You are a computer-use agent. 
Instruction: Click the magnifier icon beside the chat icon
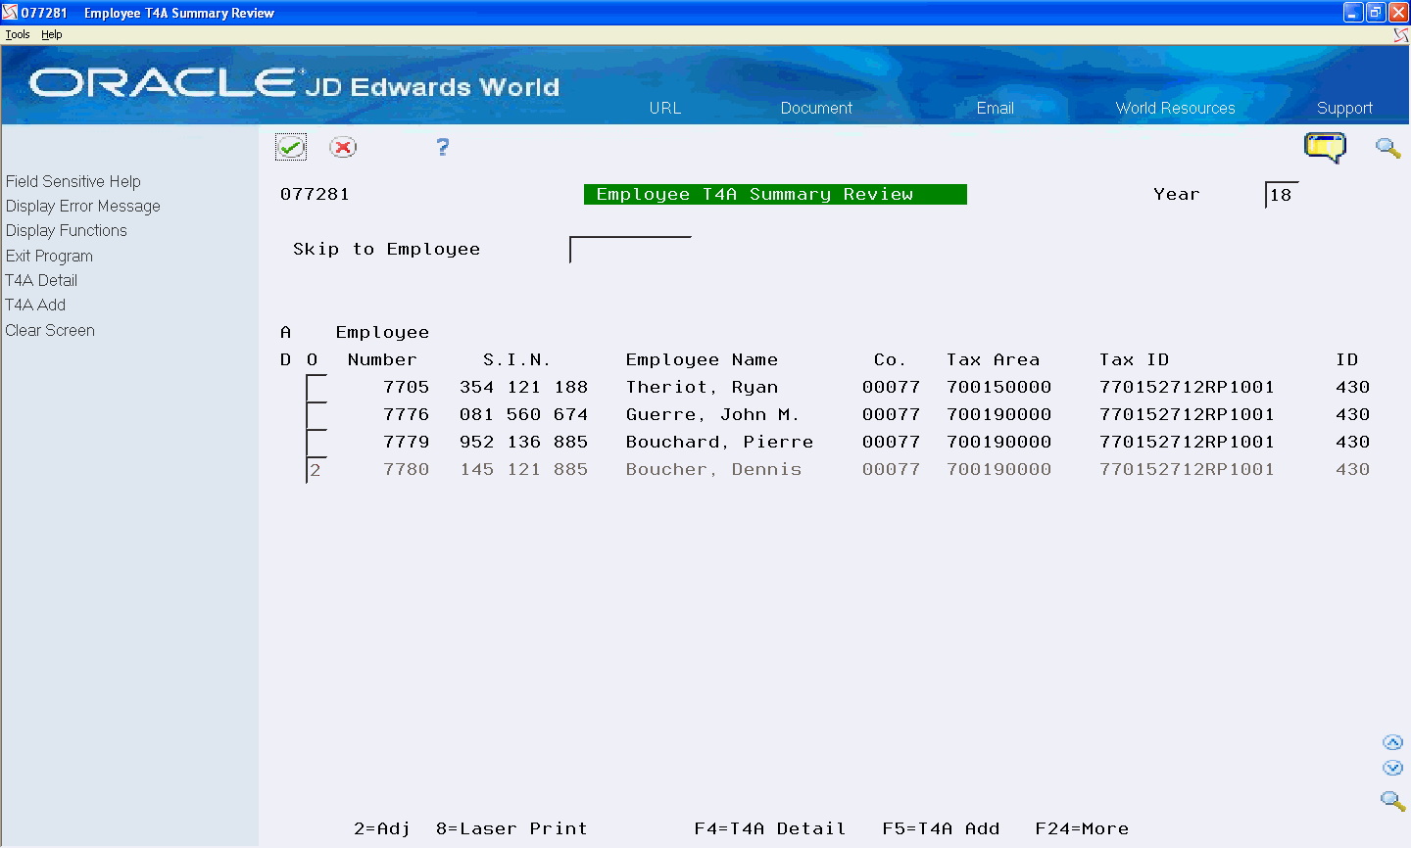[1387, 148]
